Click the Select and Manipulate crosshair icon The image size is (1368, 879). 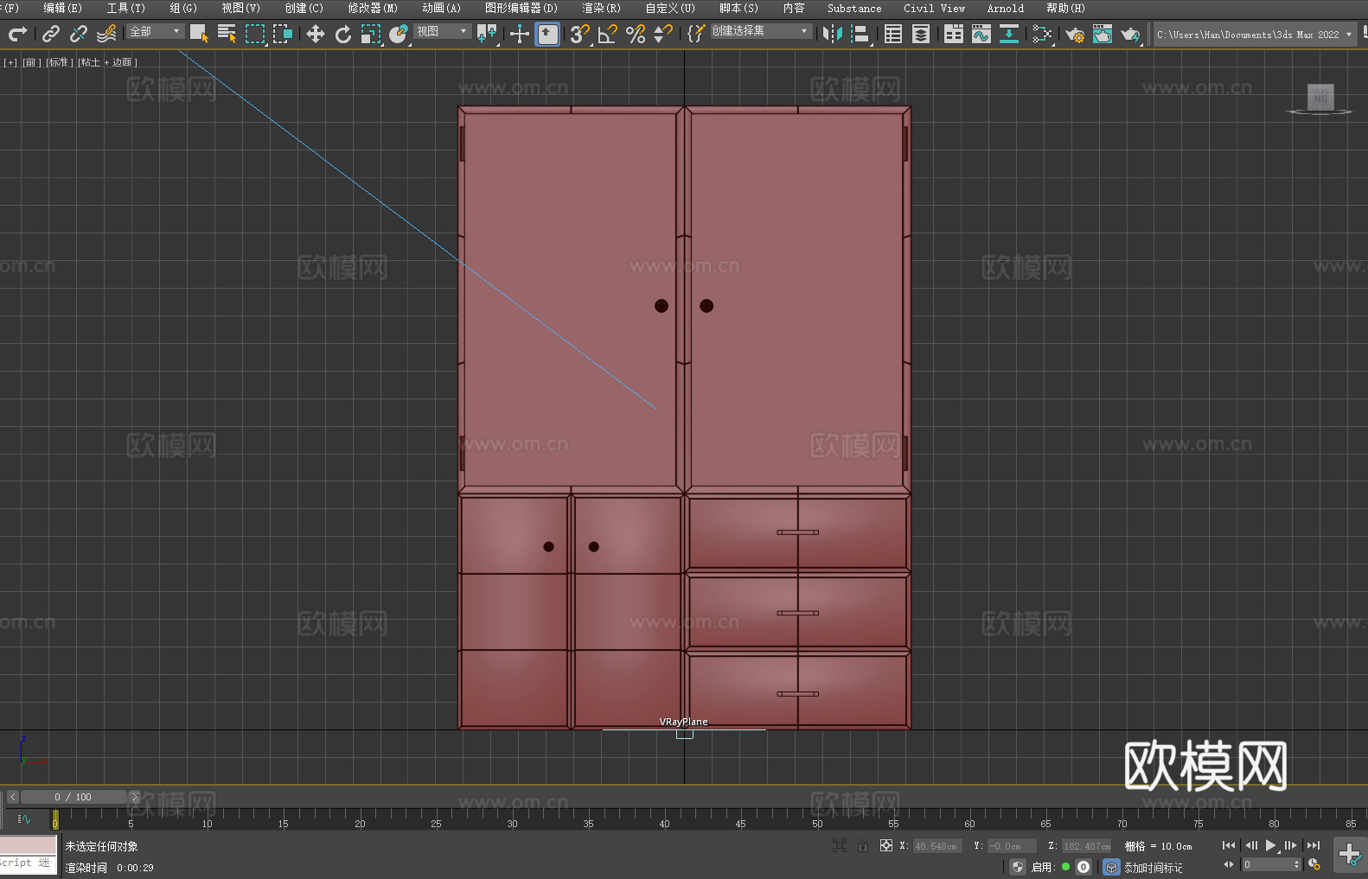click(x=520, y=34)
